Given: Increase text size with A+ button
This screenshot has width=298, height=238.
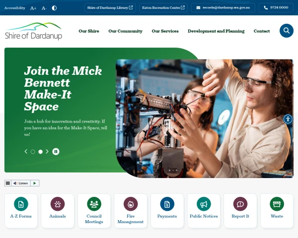Looking at the screenshot, I should (x=33, y=8).
